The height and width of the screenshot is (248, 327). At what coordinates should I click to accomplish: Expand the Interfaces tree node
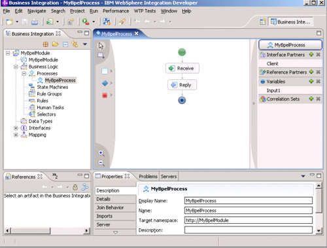16,128
